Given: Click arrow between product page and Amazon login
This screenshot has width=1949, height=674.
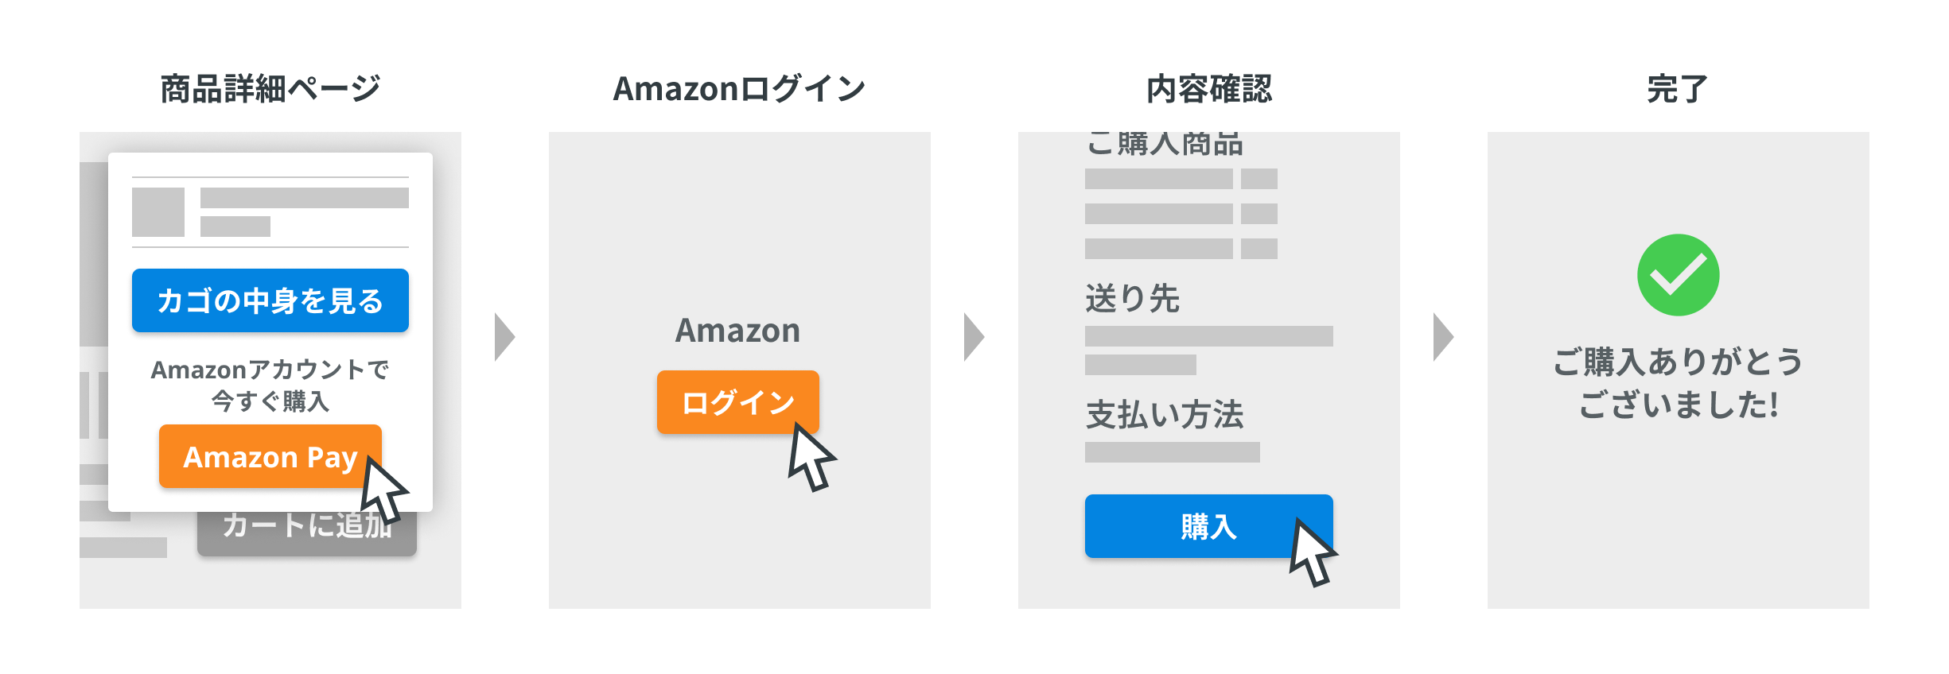Looking at the screenshot, I should 504,337.
